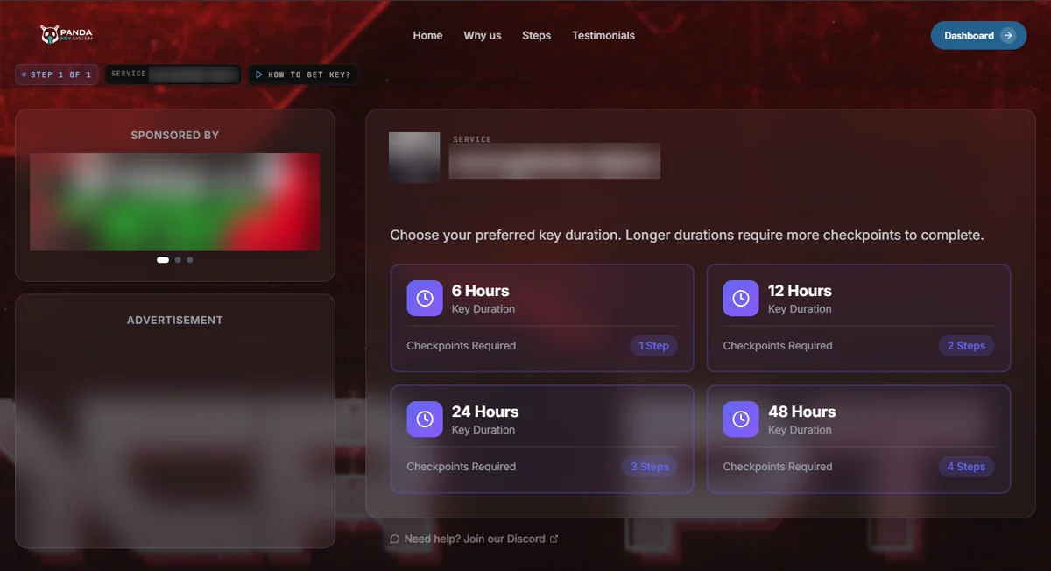The image size is (1051, 571).
Task: Click the Panda Key System logo
Action: (66, 35)
